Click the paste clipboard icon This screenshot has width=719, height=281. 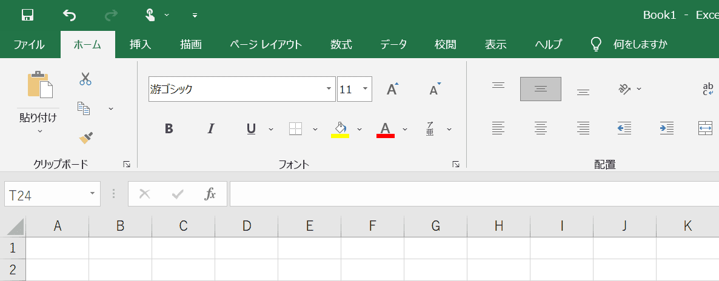tap(40, 84)
